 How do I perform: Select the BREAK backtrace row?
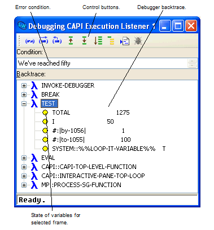coord(50,94)
